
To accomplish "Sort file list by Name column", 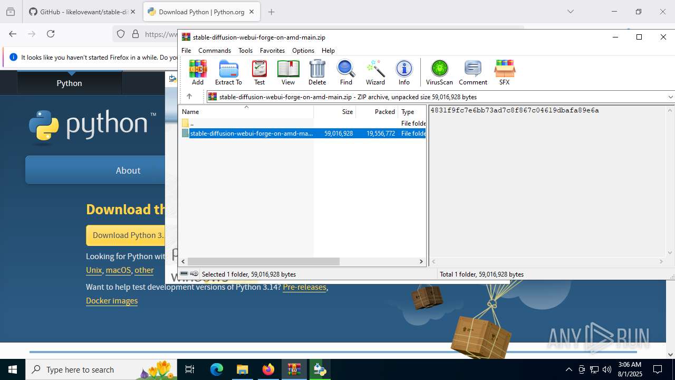I will [246, 112].
